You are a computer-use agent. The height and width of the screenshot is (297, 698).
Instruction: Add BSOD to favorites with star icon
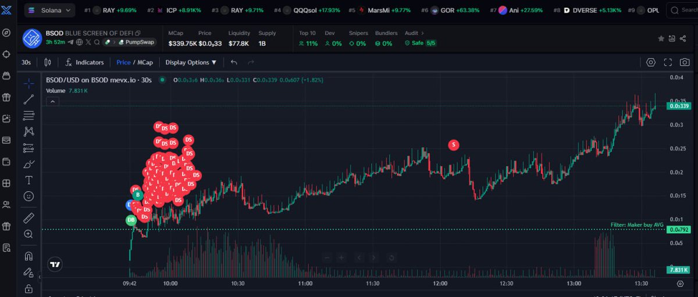[x=661, y=38]
